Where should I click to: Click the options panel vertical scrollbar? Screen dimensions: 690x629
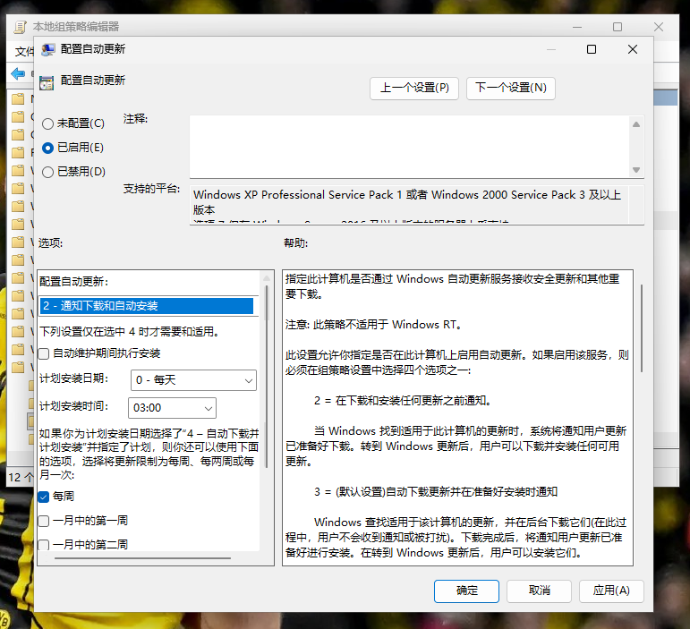[266, 376]
